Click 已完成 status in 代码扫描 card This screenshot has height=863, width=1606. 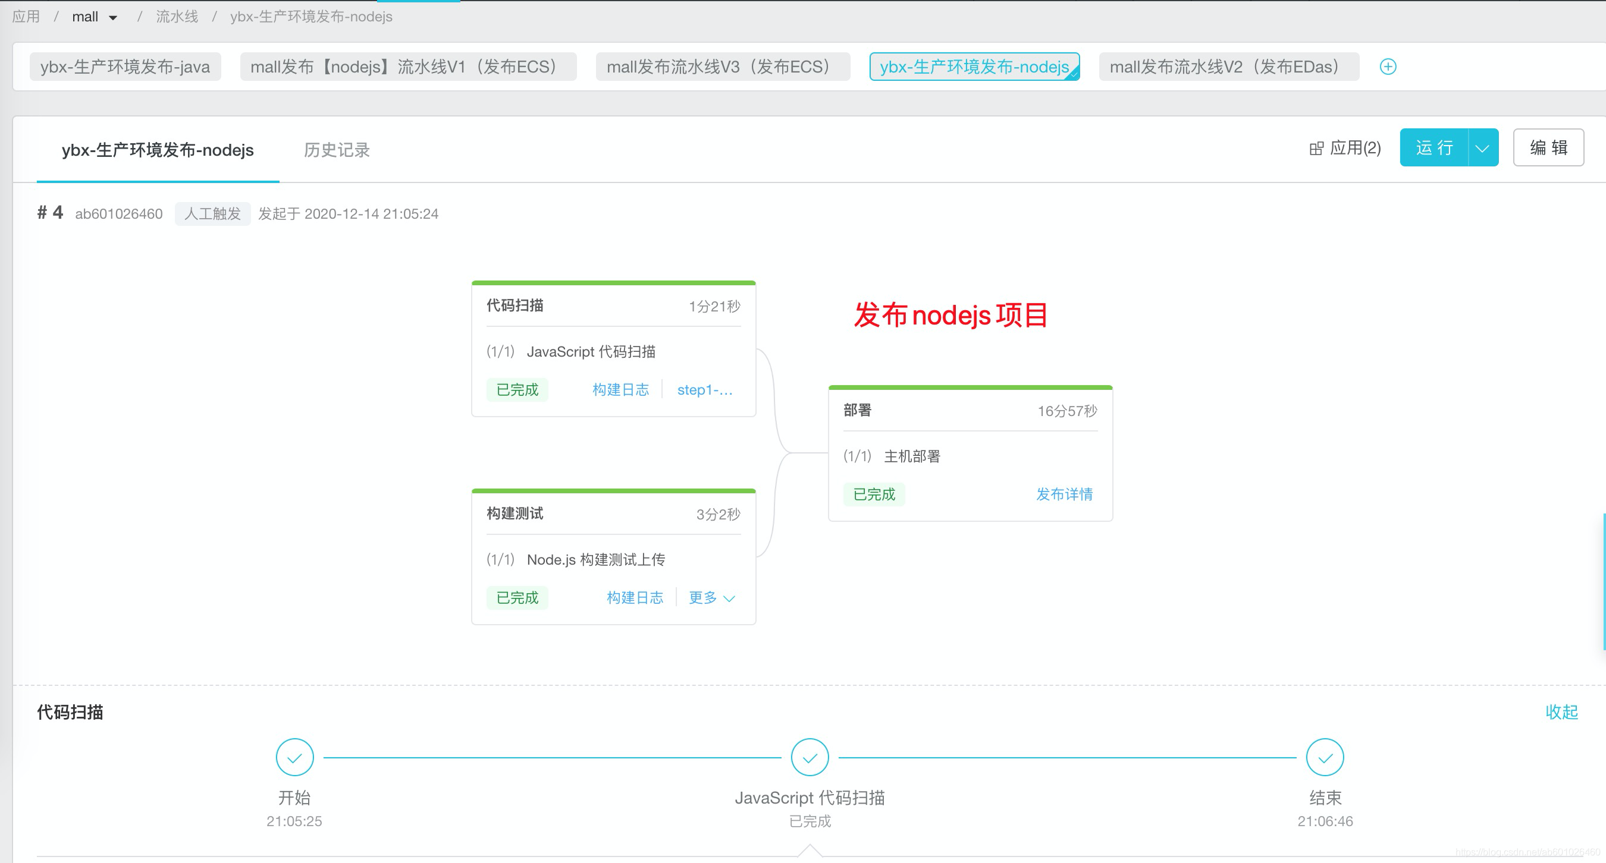[517, 389]
